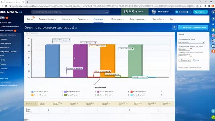Click the Применить filter button
The width and height of the screenshot is (215, 121).
pos(185,60)
